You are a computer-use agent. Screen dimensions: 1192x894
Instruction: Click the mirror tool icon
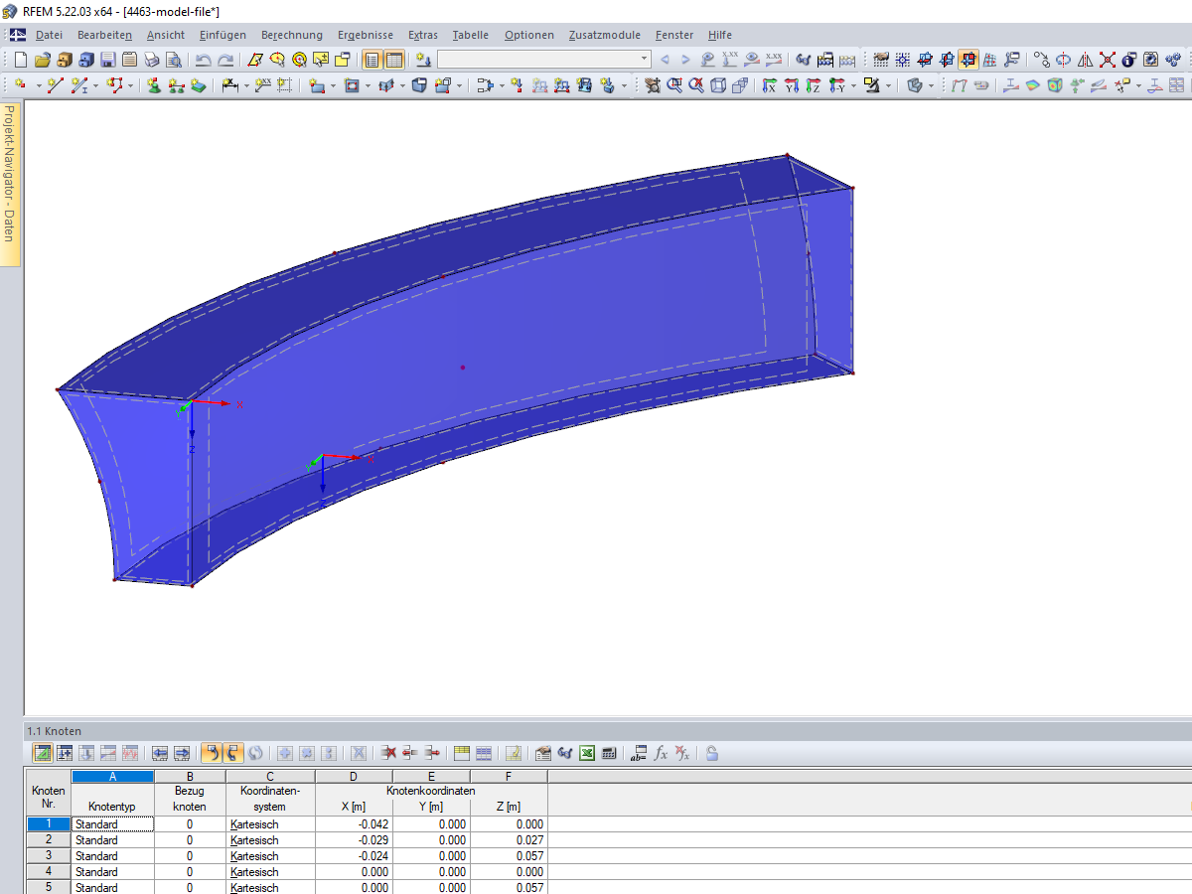(x=1085, y=60)
